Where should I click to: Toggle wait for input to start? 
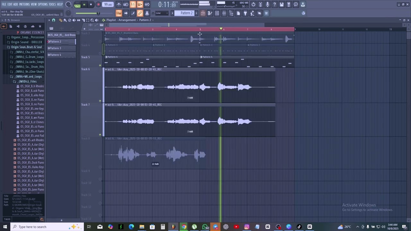(126, 4)
